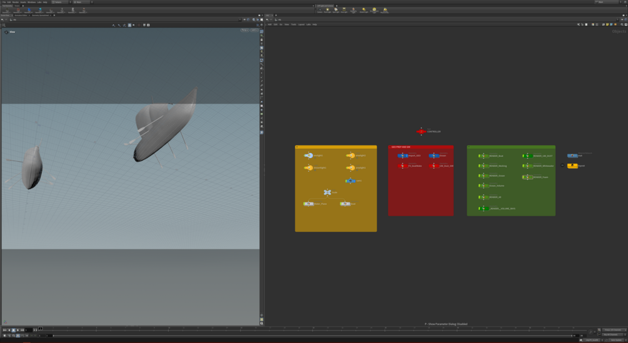Click the select tool icon in viewport corner
The image size is (628, 343).
(4, 25)
